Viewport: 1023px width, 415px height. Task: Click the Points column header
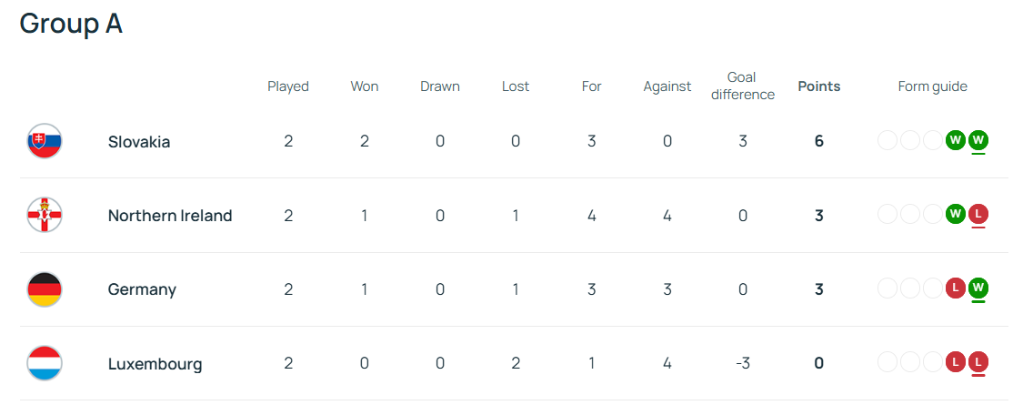[x=818, y=86]
